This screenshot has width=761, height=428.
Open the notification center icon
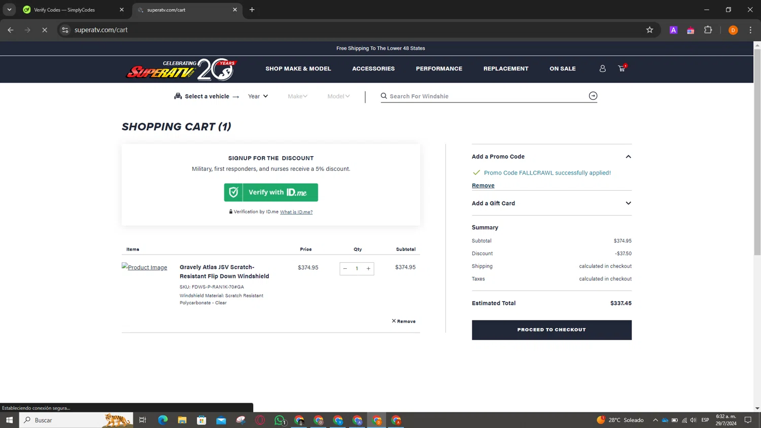tap(748, 420)
